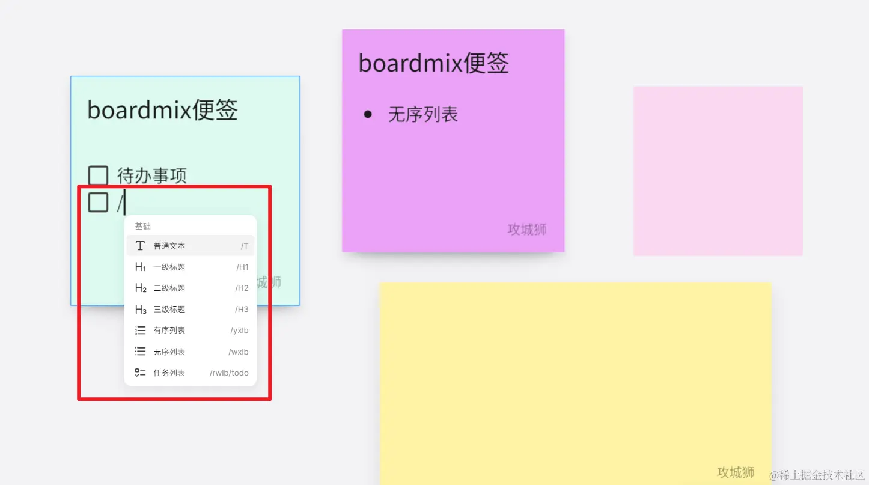Screen dimensions: 869x485
Task: Click the H3 heading icon
Action: [x=141, y=310]
